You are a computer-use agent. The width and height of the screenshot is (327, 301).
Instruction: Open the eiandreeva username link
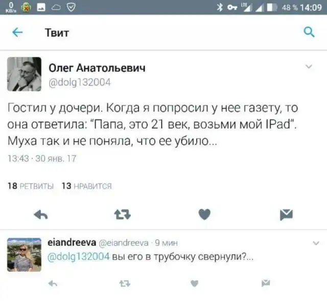tap(72, 243)
